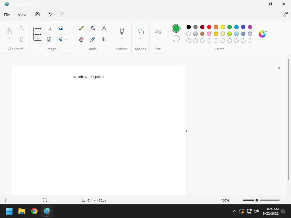This screenshot has width=291, height=218.
Task: Click the Paint icon in the taskbar
Action: (47, 211)
